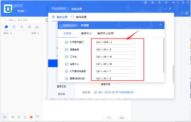
Task: Switch to the 接待中心 shortcut tab
Action: pos(86,33)
